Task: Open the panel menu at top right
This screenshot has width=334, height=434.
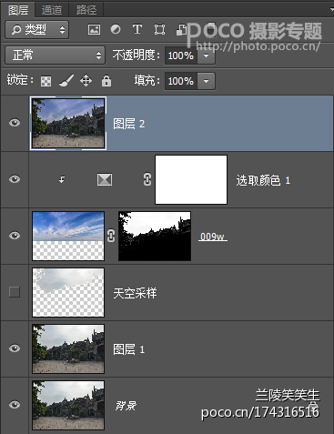Action: coord(331,10)
